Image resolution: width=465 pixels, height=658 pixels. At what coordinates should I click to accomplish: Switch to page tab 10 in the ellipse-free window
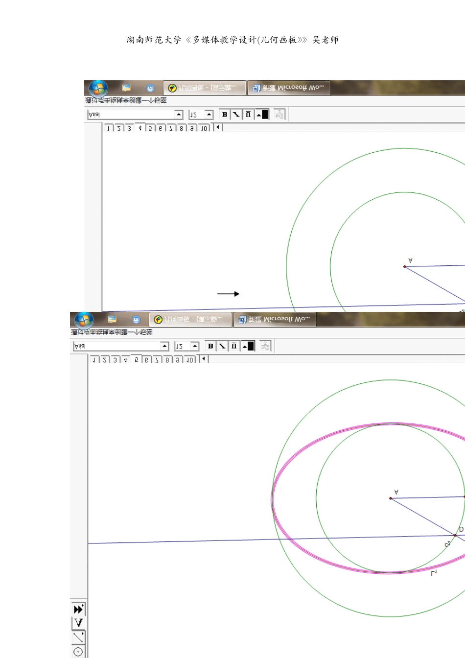204,128
